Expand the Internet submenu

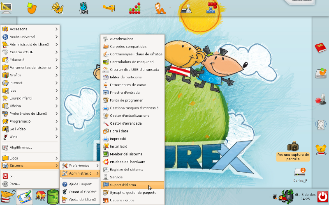click(x=30, y=83)
